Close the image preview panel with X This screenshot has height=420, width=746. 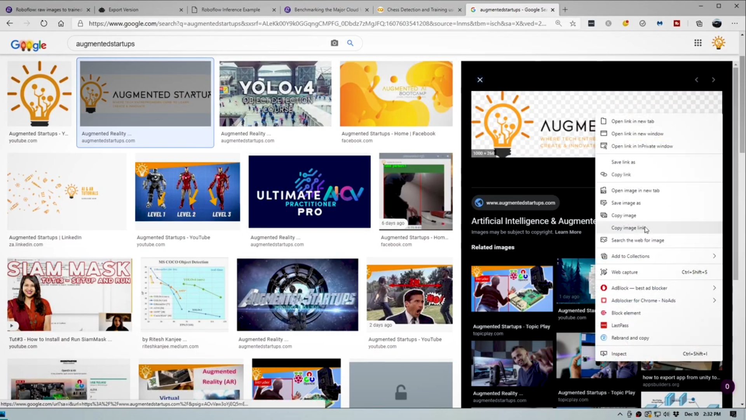click(x=480, y=80)
